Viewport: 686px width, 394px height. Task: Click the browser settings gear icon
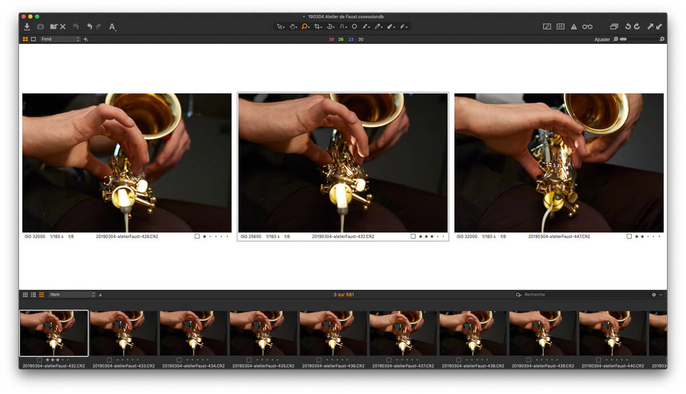[654, 295]
